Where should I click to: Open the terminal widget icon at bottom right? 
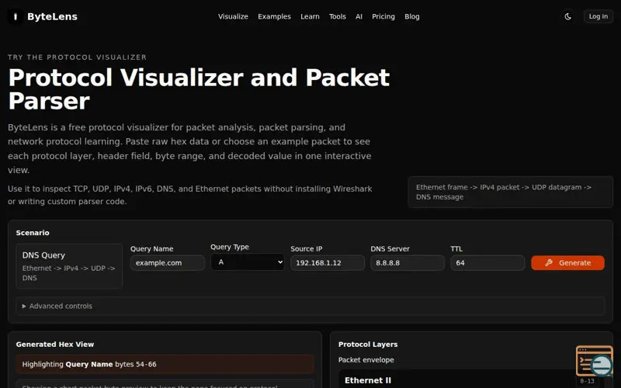click(x=594, y=361)
